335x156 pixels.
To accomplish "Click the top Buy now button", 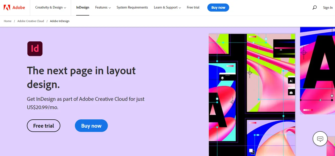I will pyautogui.click(x=218, y=8).
